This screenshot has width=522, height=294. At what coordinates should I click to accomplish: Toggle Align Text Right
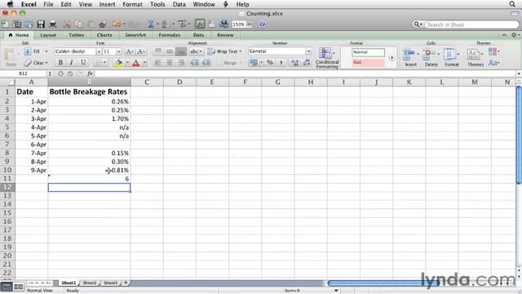pos(181,62)
